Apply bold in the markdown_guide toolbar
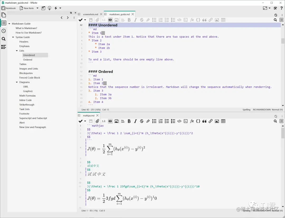The image size is (285, 218). point(129,20)
